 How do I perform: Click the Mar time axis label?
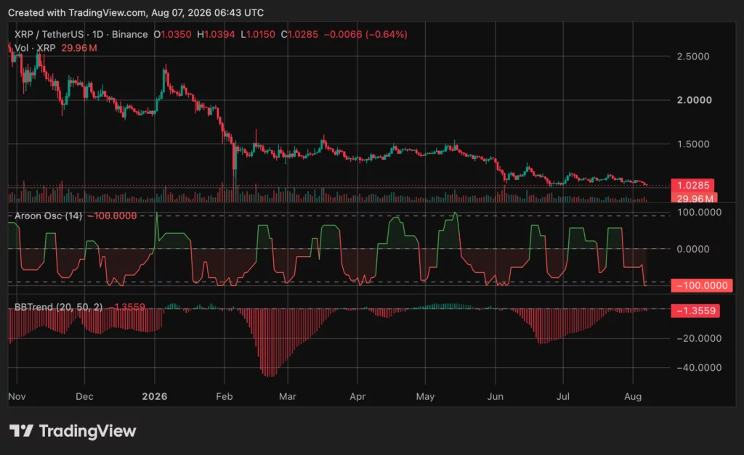[x=288, y=396]
